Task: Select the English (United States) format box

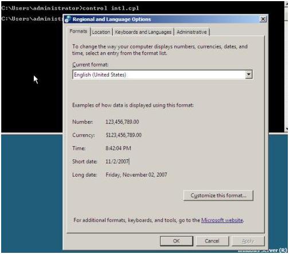Action: 162,75
